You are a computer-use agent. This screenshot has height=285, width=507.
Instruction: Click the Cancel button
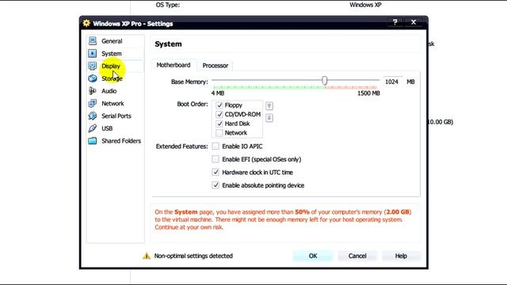coord(357,256)
